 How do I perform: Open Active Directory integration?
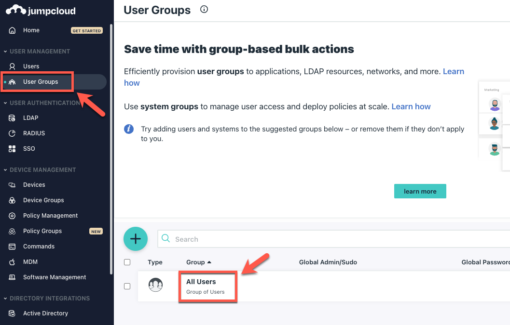(x=45, y=313)
